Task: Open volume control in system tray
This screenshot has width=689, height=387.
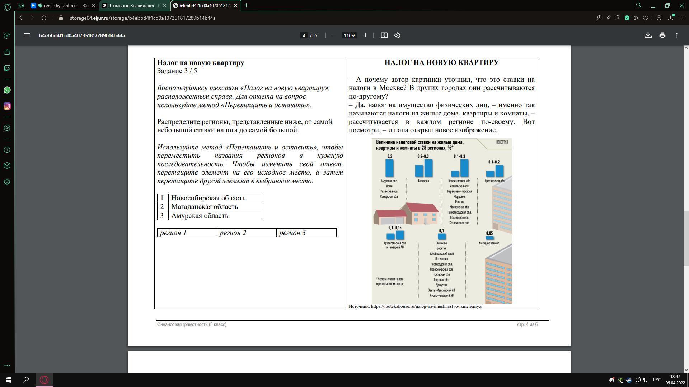Action: (x=638, y=380)
